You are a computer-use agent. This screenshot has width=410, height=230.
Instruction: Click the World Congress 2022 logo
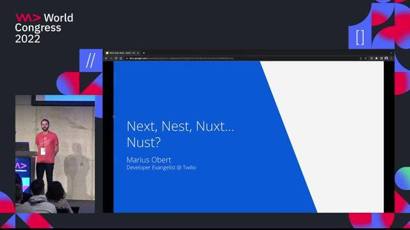44,28
